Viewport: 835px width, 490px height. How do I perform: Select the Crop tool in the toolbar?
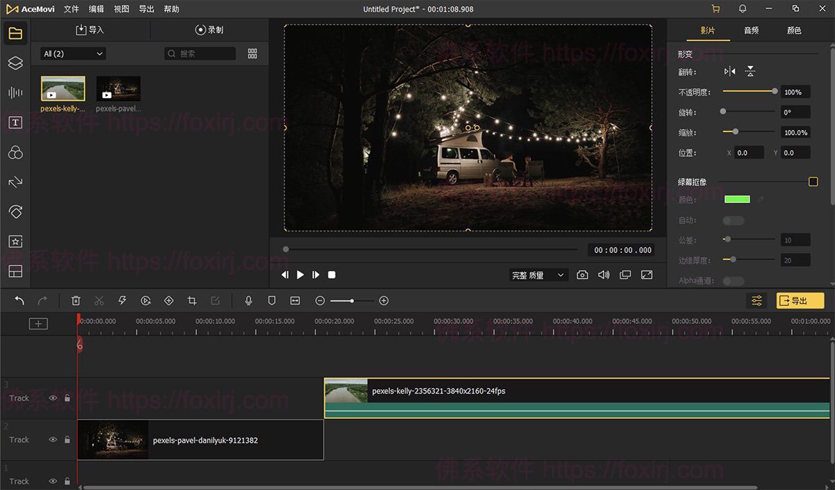[x=192, y=300]
